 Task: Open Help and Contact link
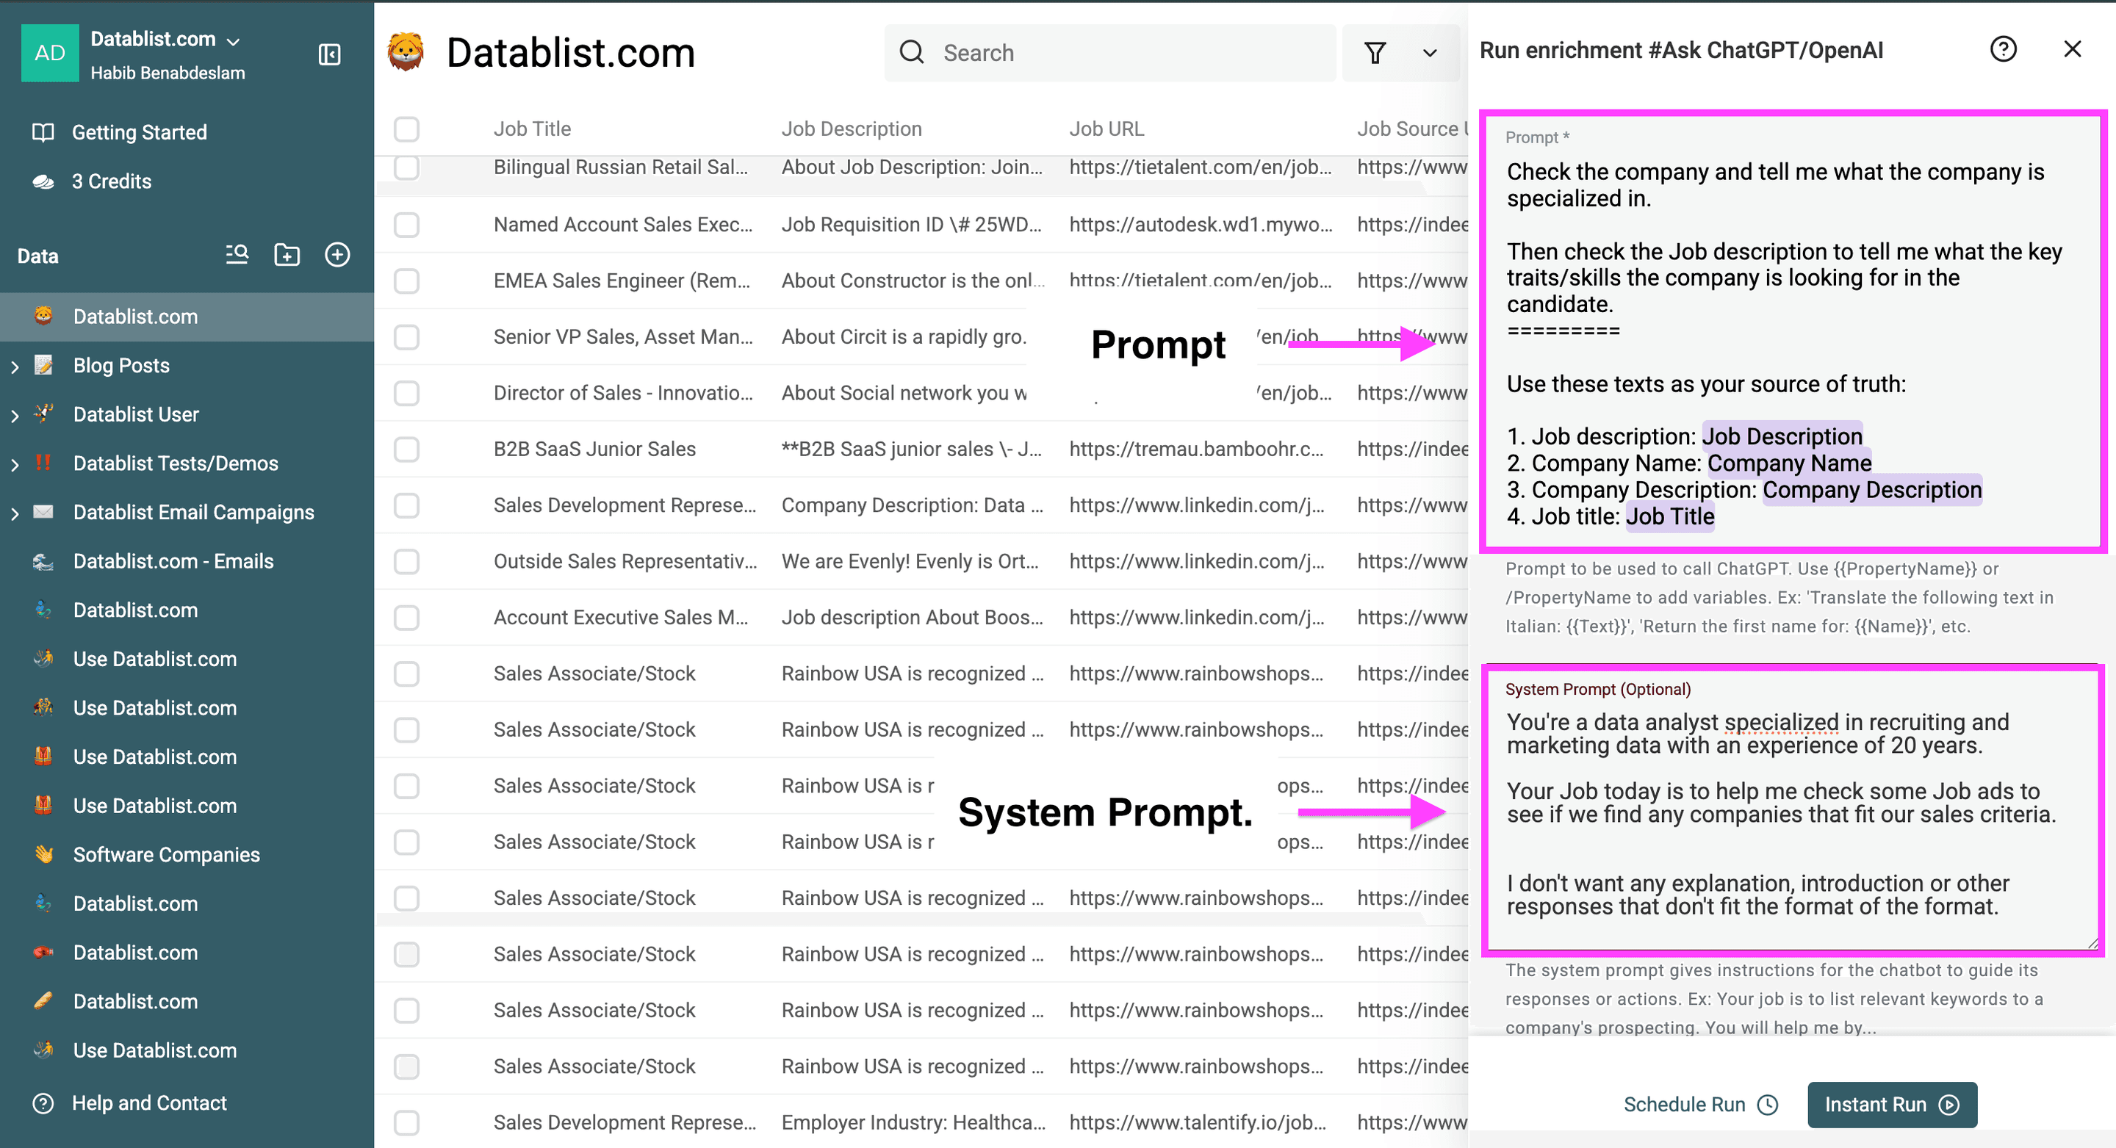tap(148, 1103)
